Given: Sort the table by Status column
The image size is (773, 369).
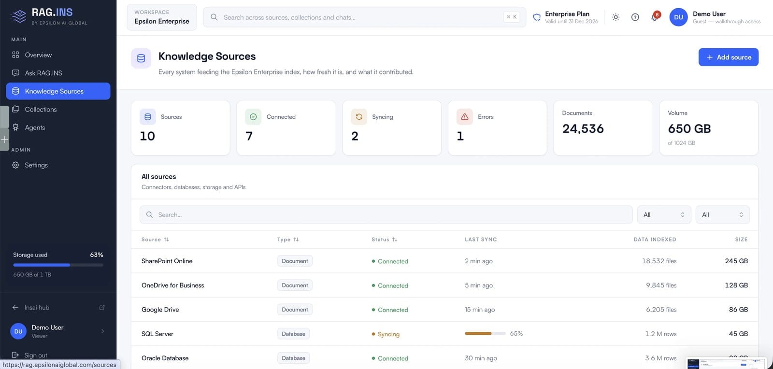Looking at the screenshot, I should point(385,240).
